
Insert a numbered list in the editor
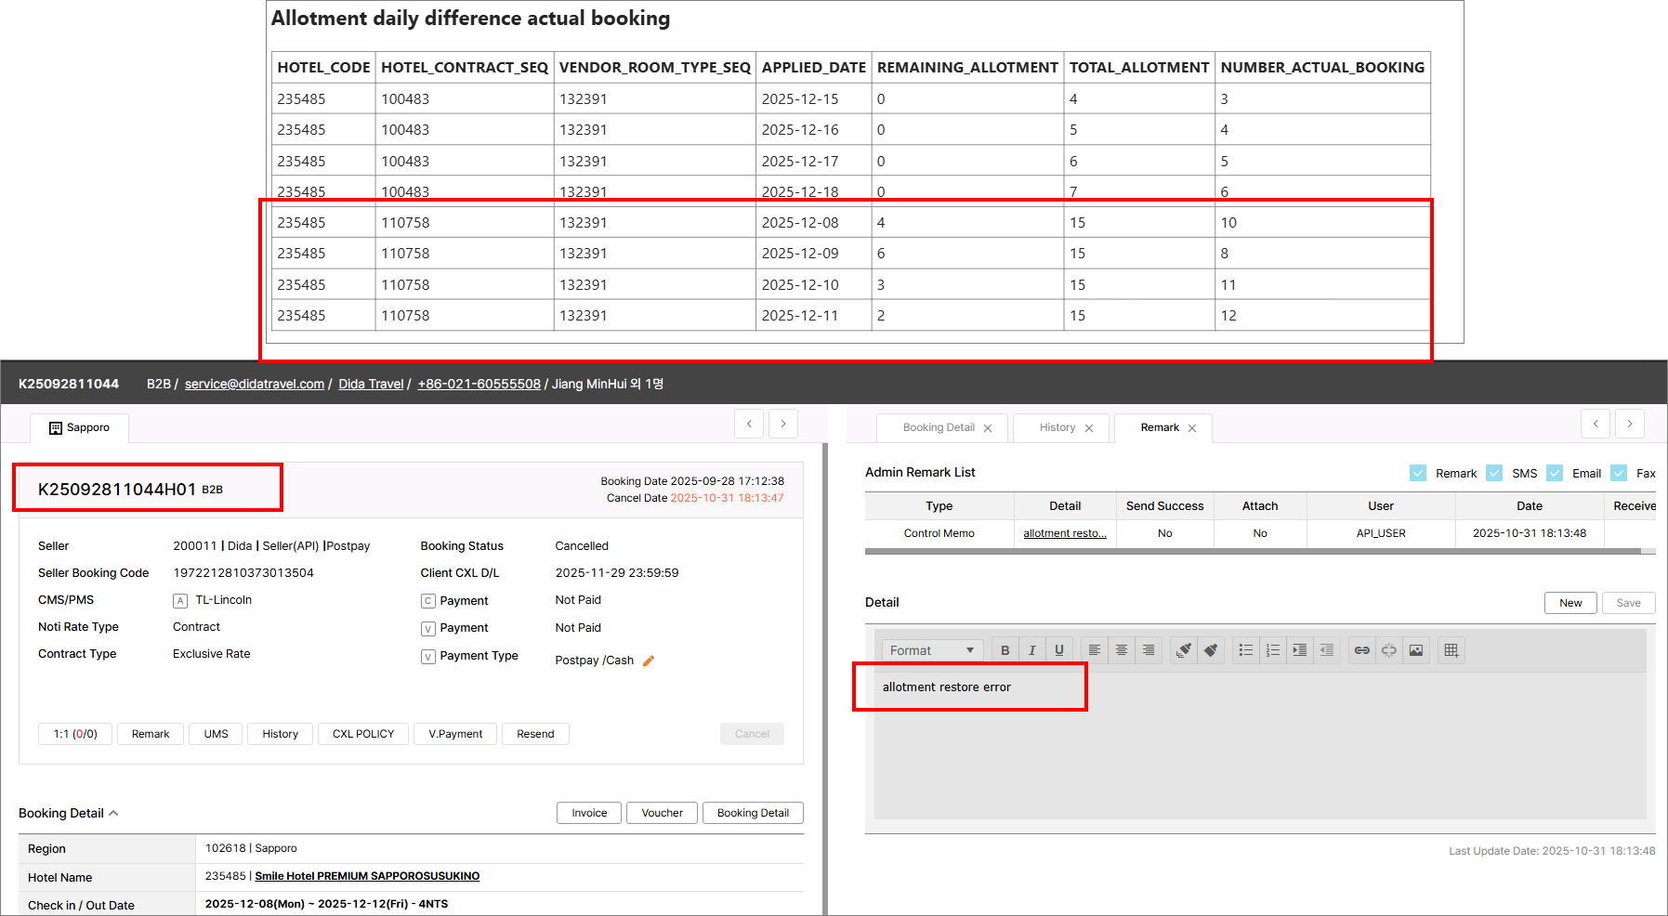[x=1272, y=650]
